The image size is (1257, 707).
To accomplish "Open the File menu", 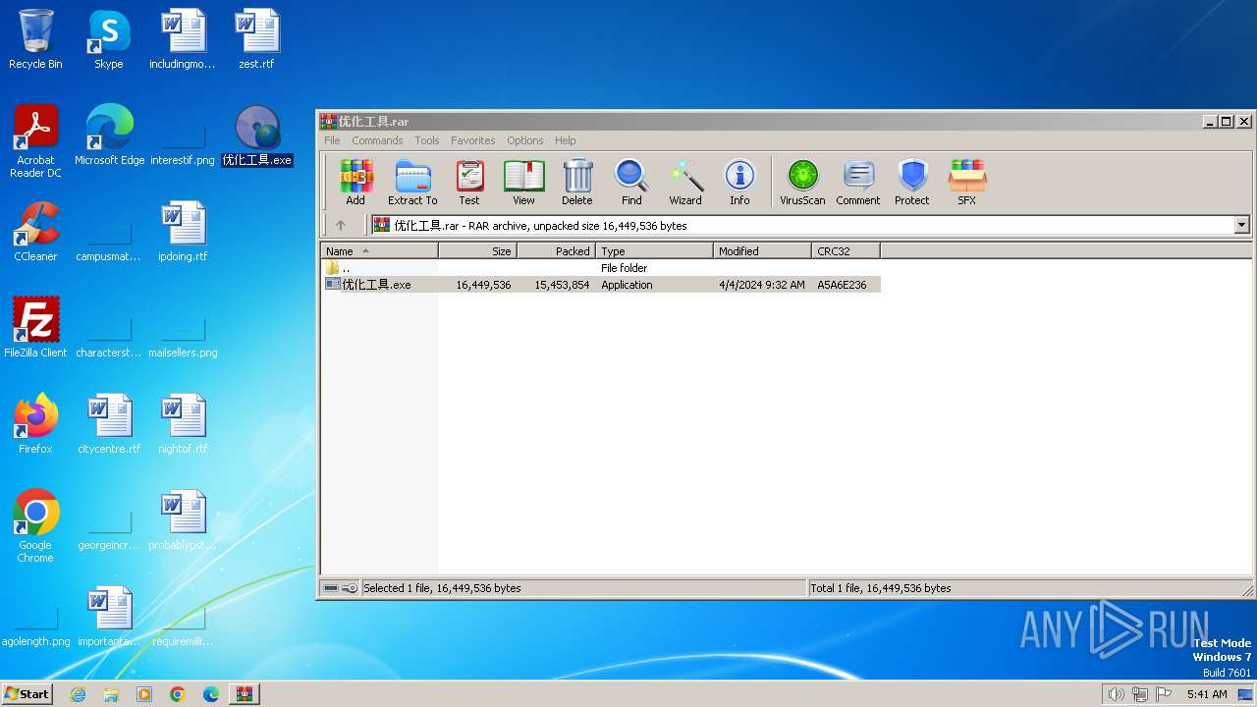I will coord(332,140).
